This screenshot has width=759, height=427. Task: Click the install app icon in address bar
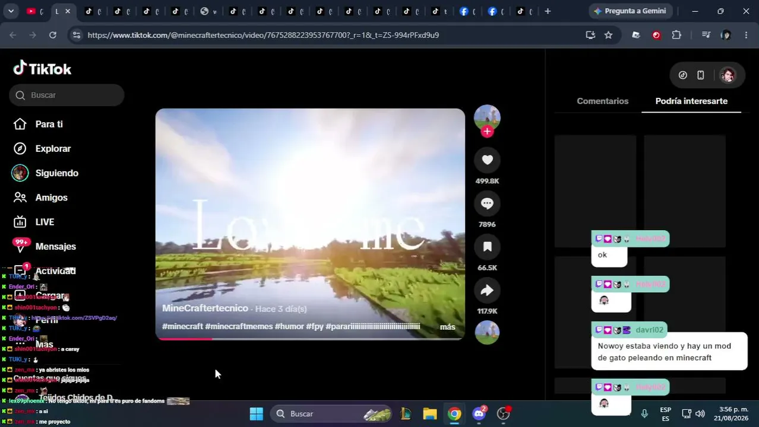coord(590,35)
